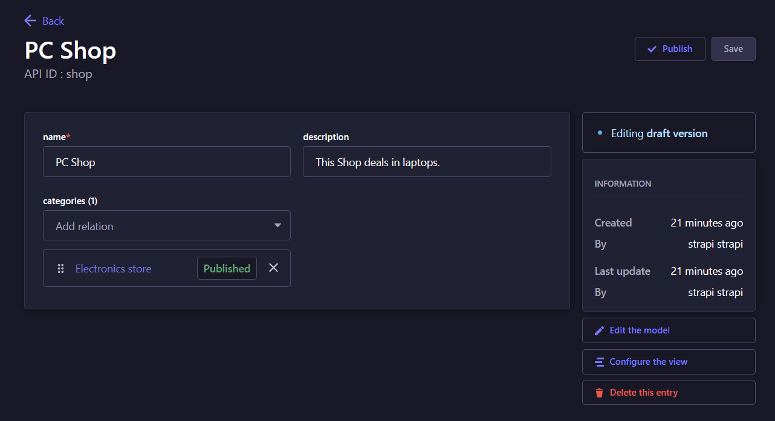Click the categories (1) field label
Screen dimensions: 775x421
pyautogui.click(x=70, y=201)
